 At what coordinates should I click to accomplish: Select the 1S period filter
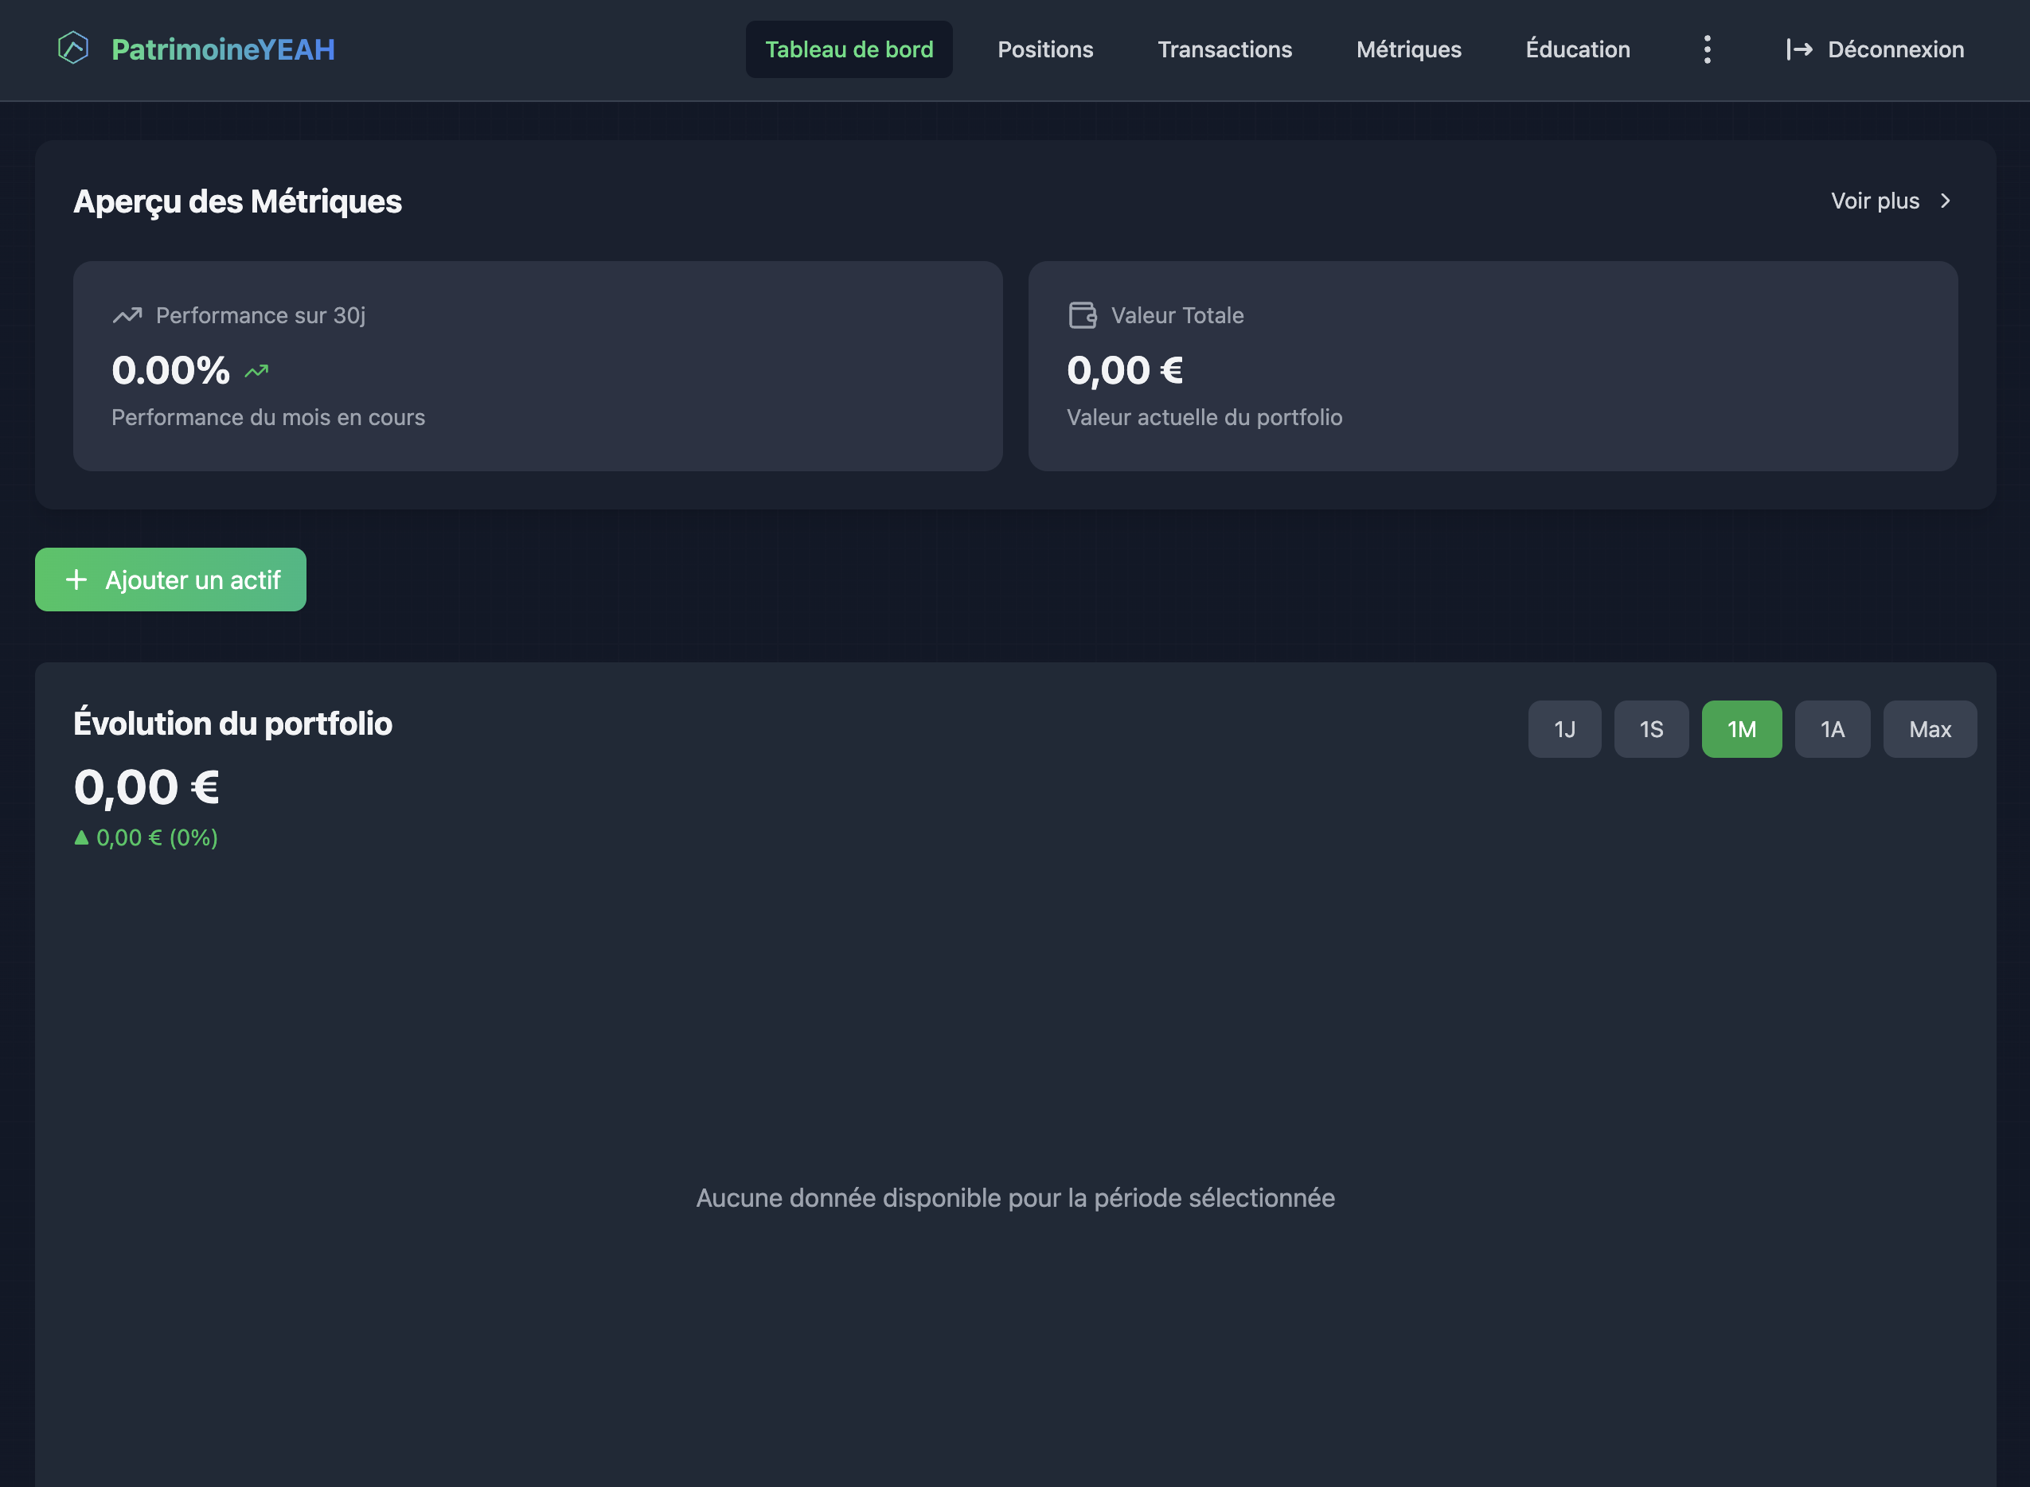[x=1652, y=729]
